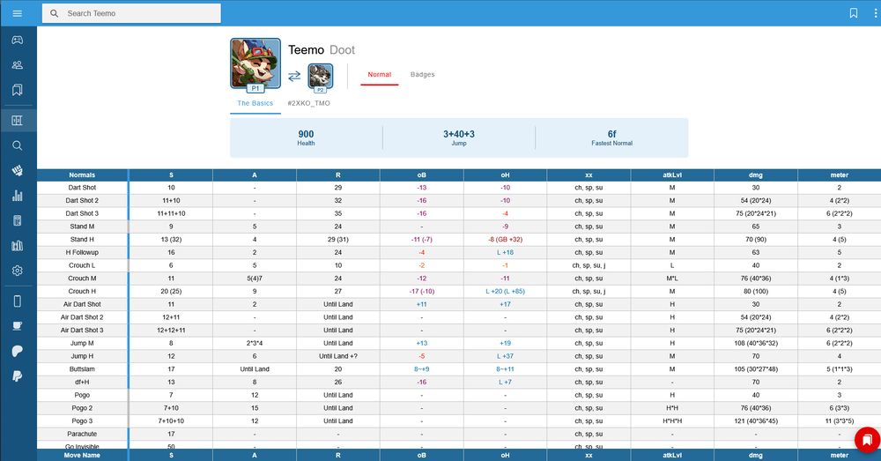Click the 6f Fastest Normal stat
Viewport: 881px width, 461px height.
pos(611,138)
